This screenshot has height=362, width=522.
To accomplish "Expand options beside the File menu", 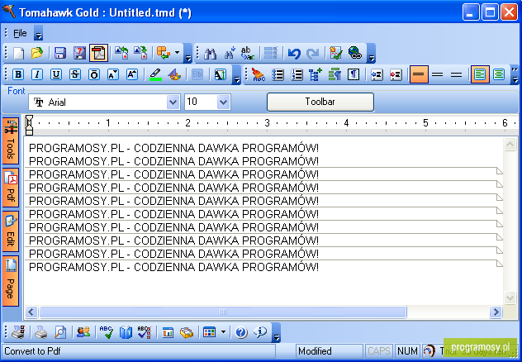I will click(38, 33).
